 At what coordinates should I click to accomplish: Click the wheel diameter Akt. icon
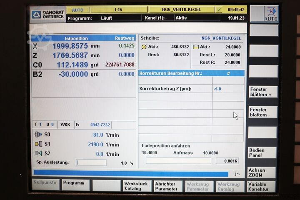(x=144, y=47)
